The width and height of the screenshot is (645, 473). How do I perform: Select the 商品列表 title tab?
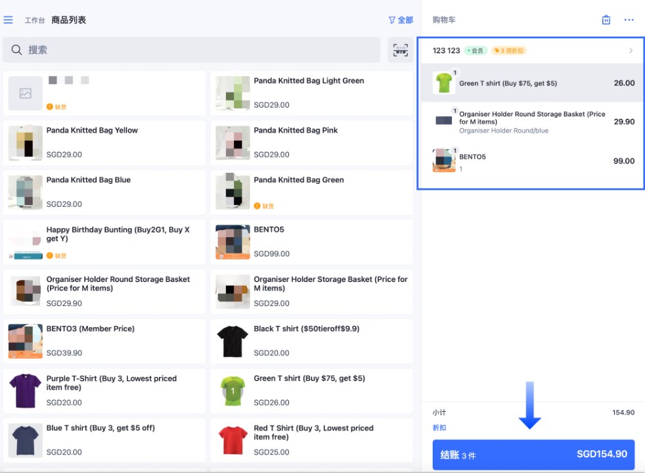[x=69, y=20]
